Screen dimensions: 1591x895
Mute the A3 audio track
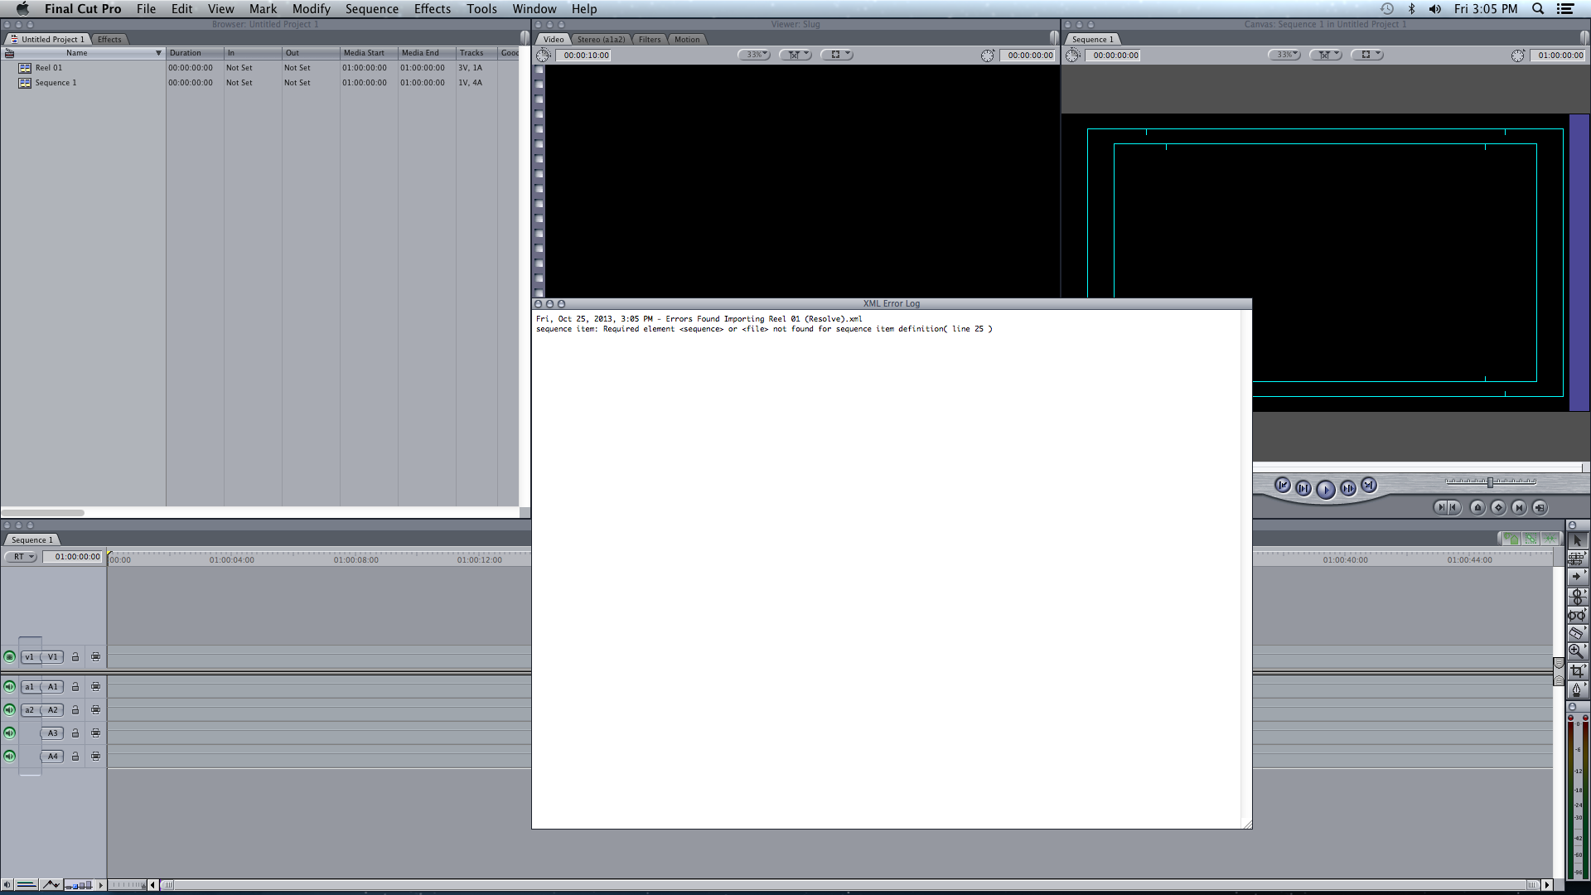point(9,733)
